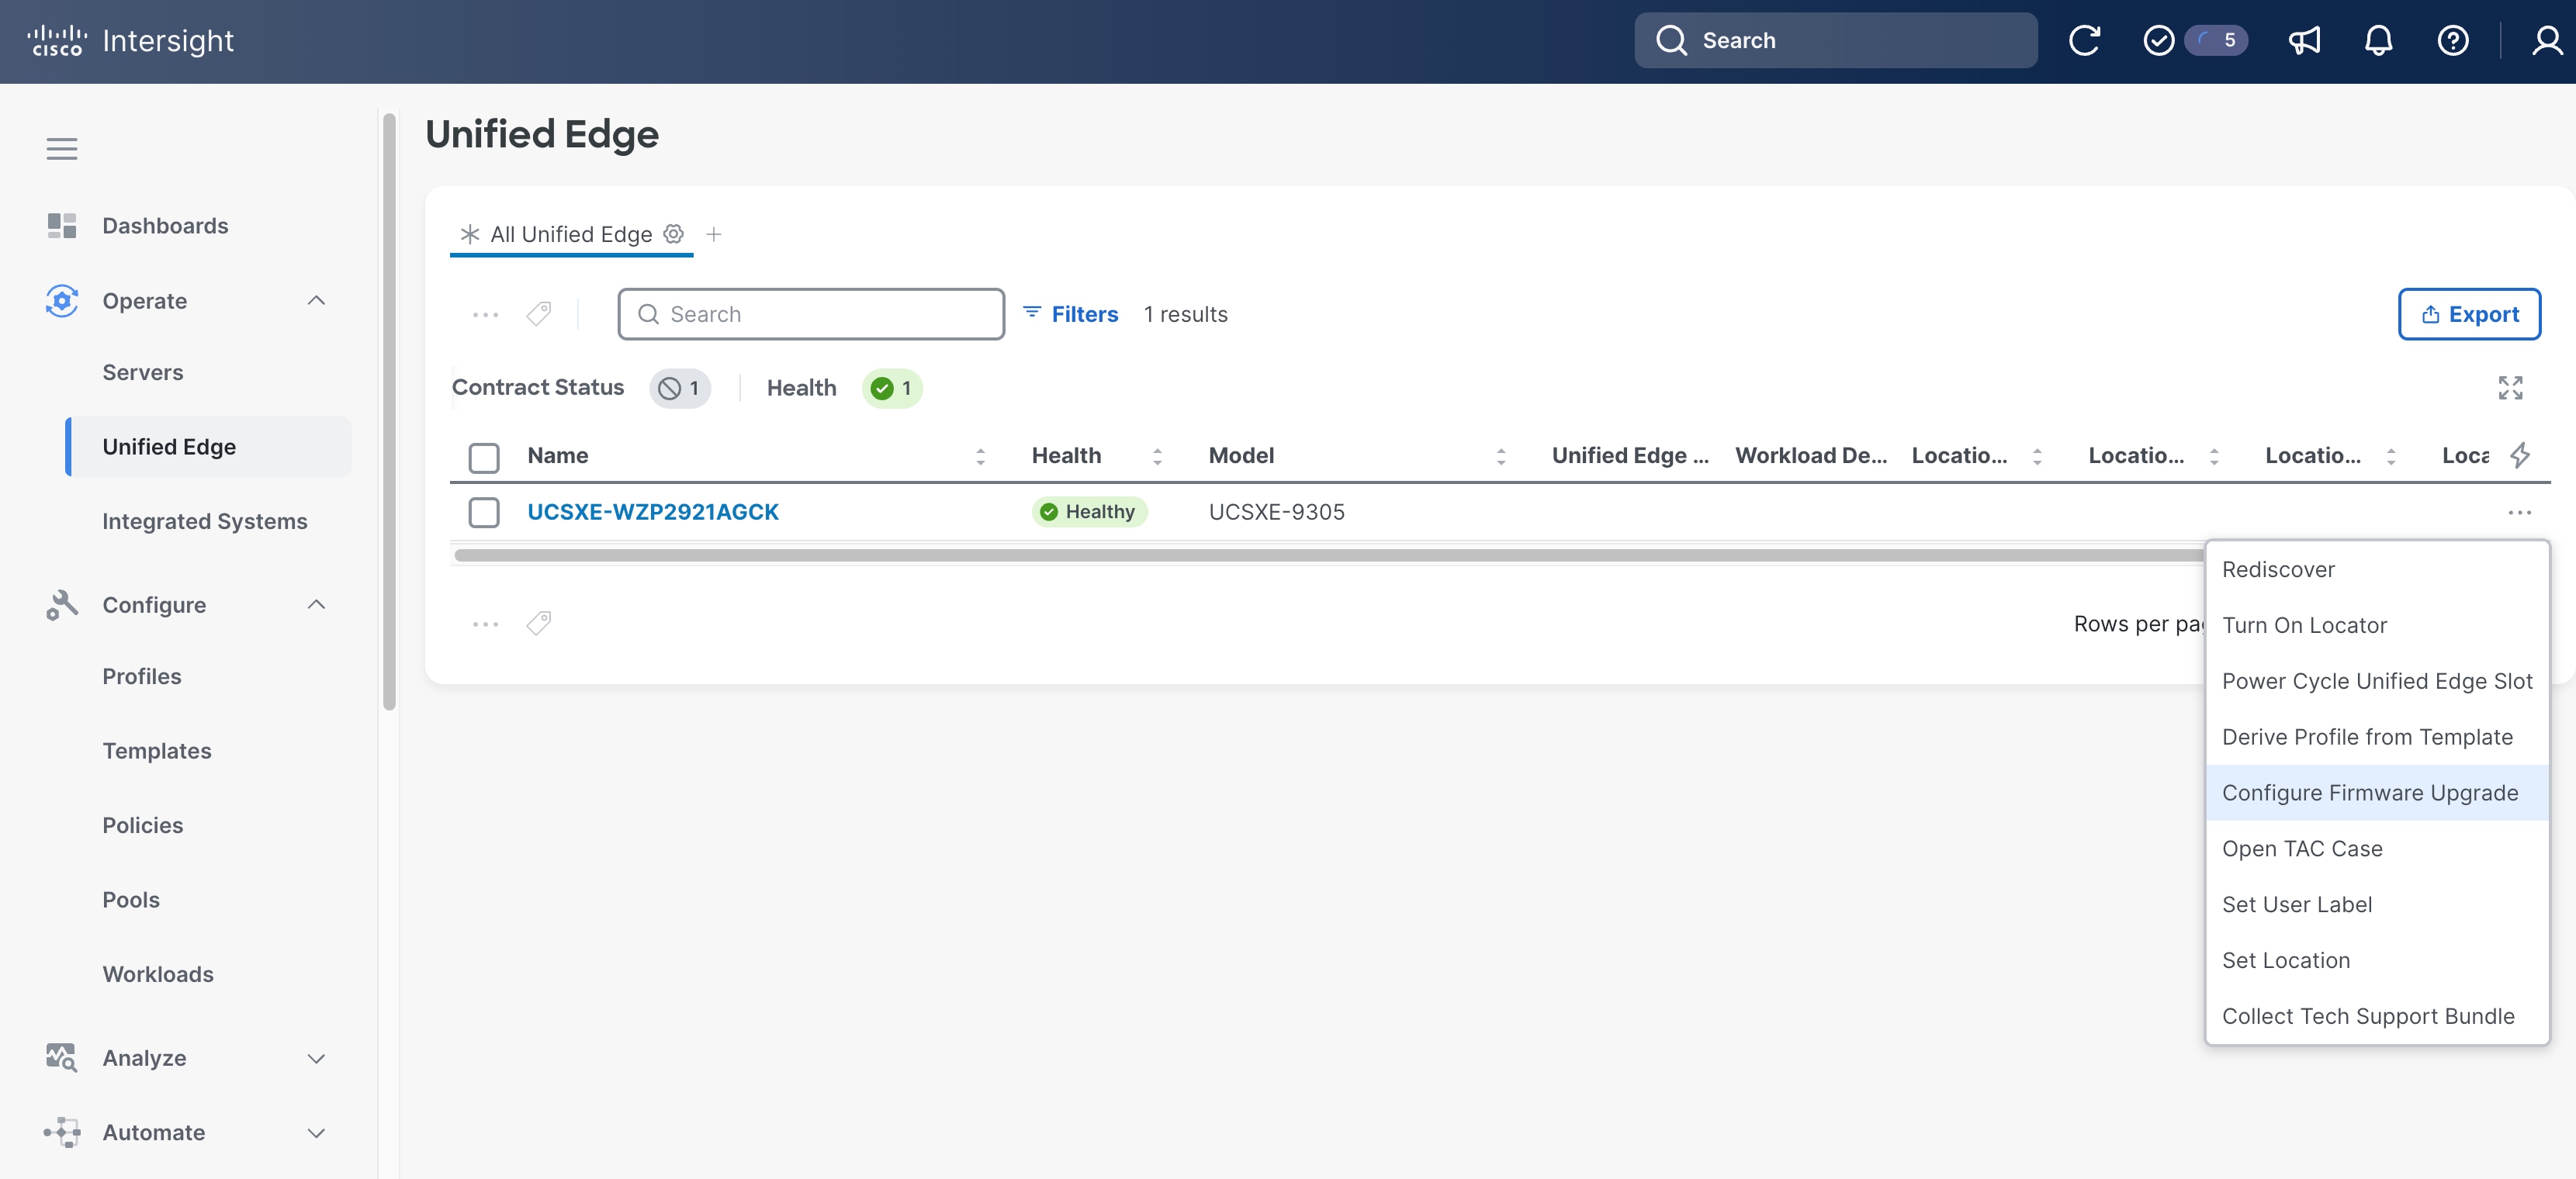Viewport: 2576px width, 1179px height.
Task: Open the top bulk actions ellipsis
Action: tap(486, 315)
